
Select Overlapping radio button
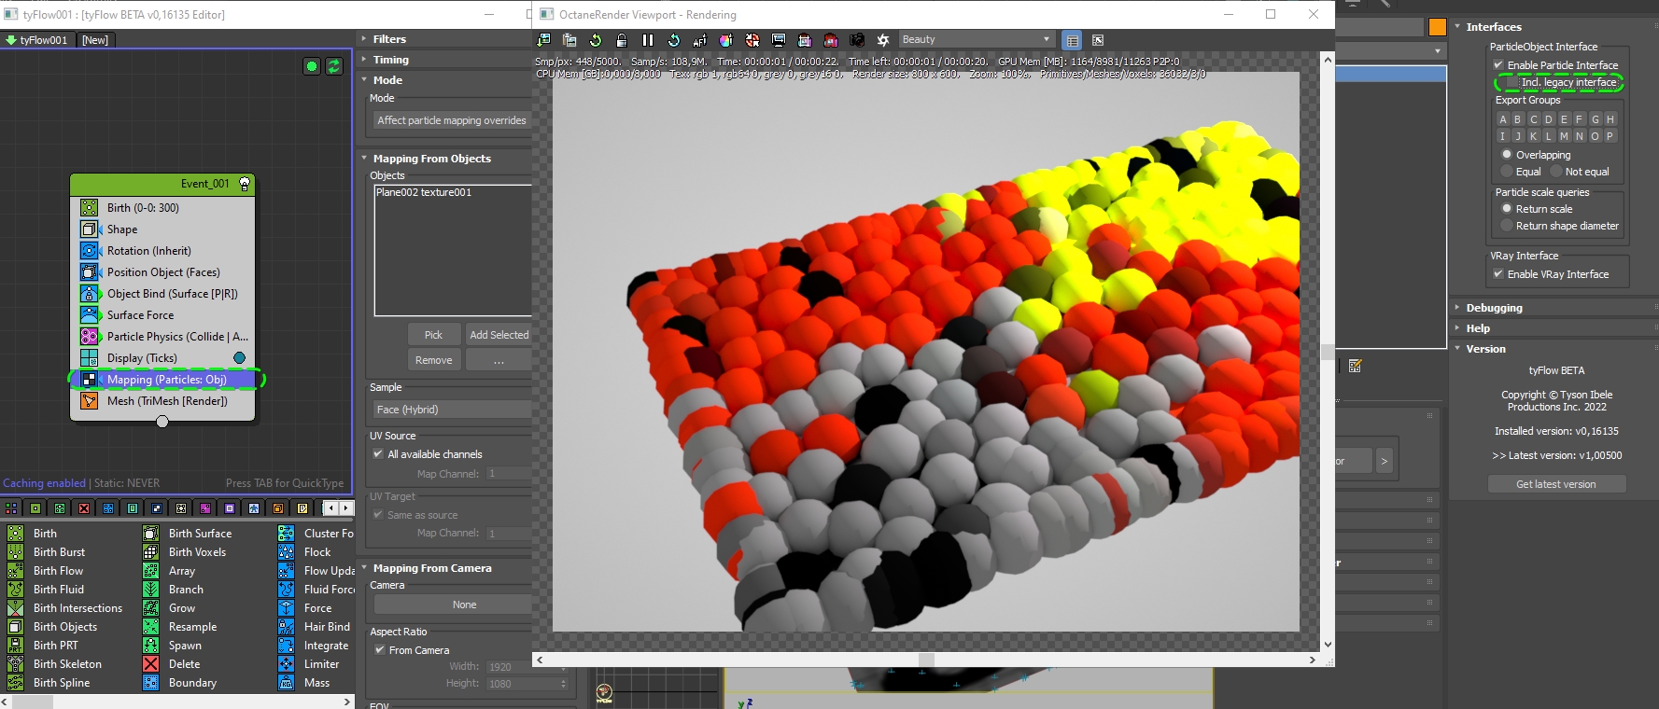coord(1506,155)
